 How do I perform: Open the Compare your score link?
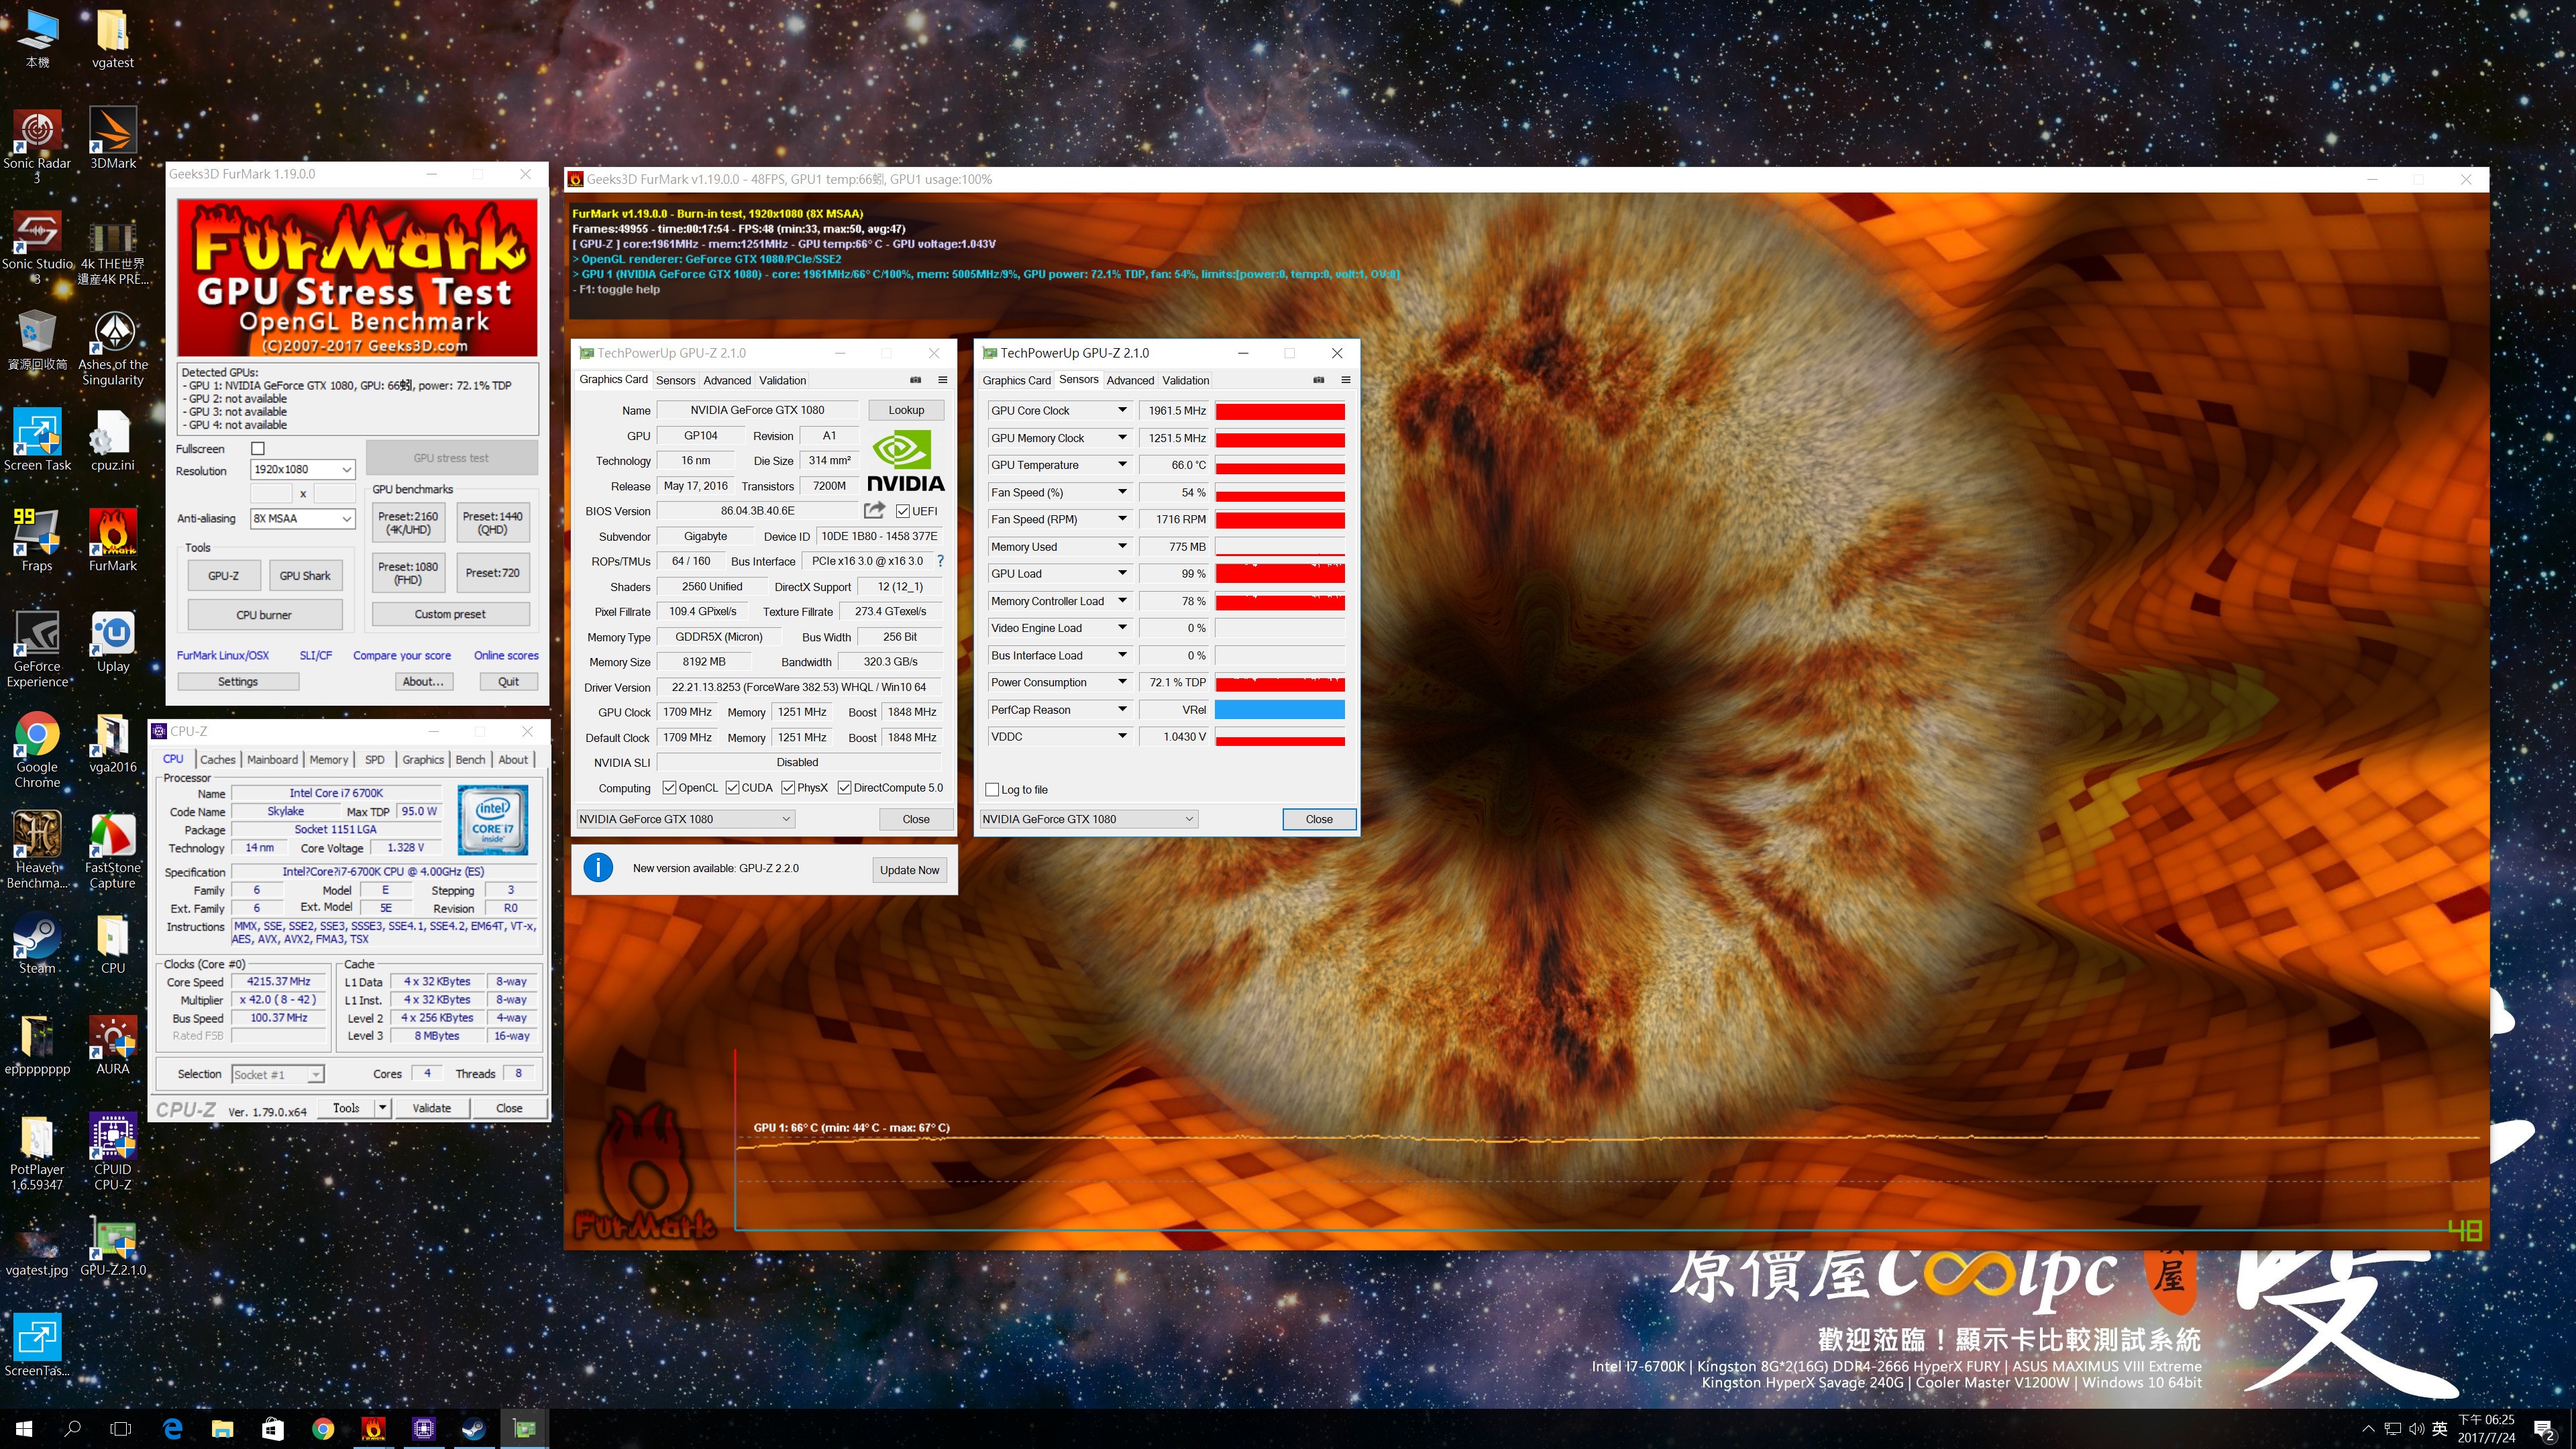(402, 655)
